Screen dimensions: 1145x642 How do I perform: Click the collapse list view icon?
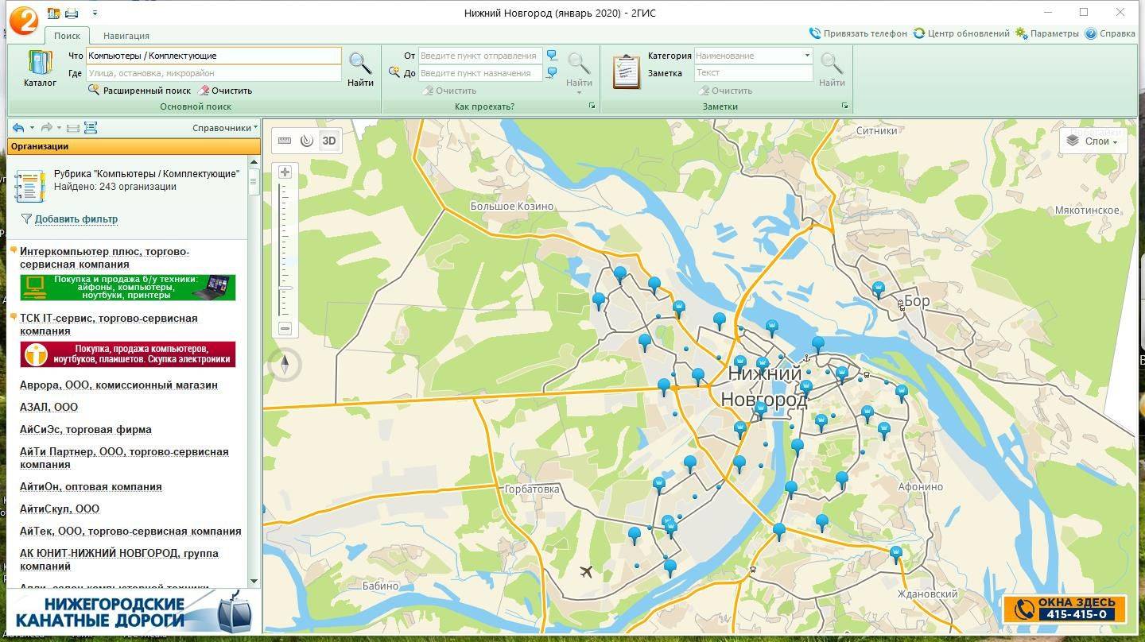(x=72, y=128)
